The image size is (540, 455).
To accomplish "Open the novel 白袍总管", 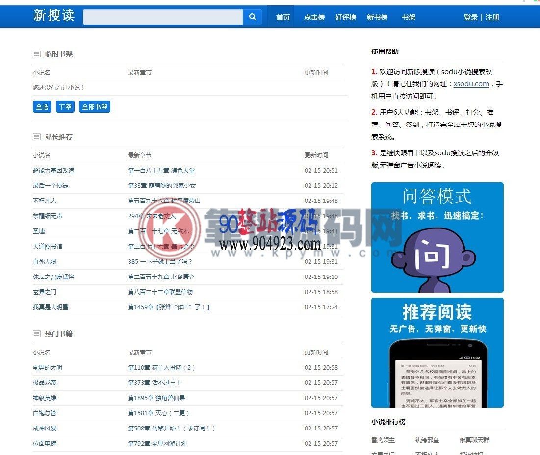I will (x=45, y=413).
